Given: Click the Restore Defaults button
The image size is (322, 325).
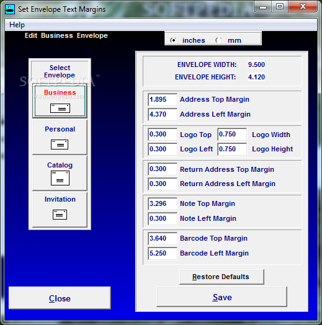Looking at the screenshot, I should pyautogui.click(x=221, y=277).
